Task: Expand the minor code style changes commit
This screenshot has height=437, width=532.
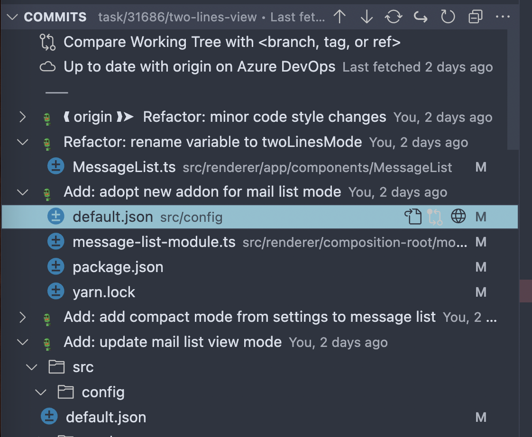Action: click(x=22, y=117)
